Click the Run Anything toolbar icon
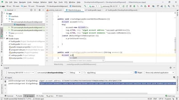The width and height of the screenshot is (179, 100). [158, 6]
